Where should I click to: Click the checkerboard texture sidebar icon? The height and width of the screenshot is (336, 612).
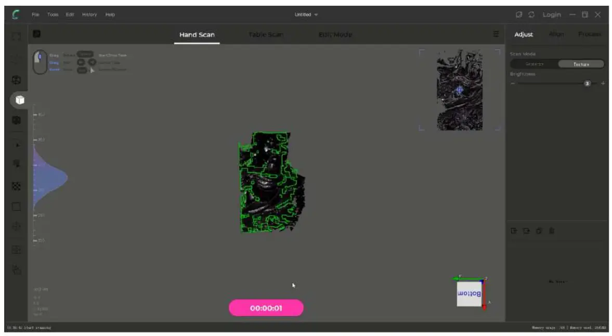click(x=16, y=187)
